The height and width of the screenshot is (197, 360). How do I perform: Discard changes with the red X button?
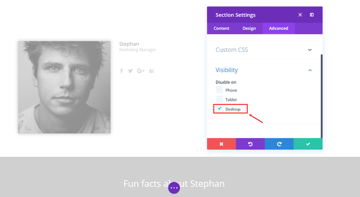tap(221, 144)
